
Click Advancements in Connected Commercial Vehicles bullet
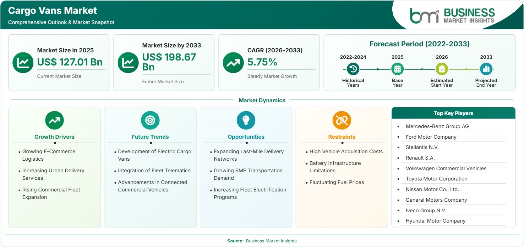coord(153,186)
